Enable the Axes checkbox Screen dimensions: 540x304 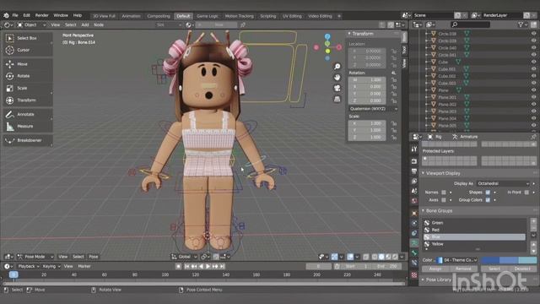pyautogui.click(x=444, y=200)
